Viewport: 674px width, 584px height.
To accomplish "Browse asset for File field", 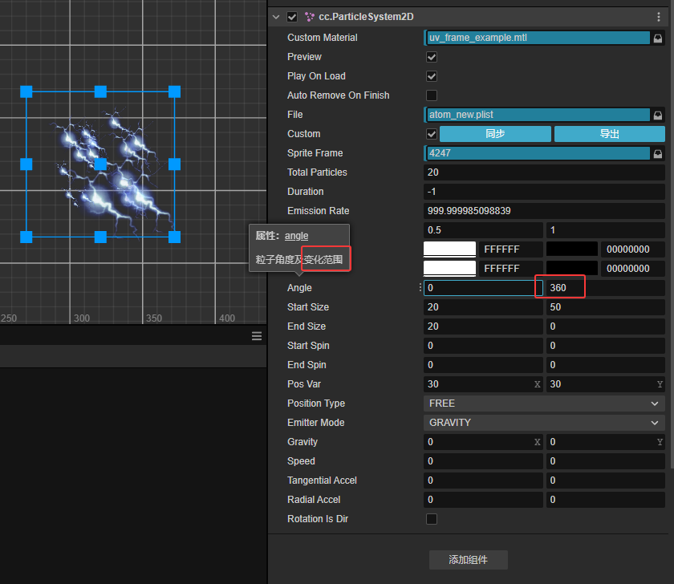I will pos(658,116).
